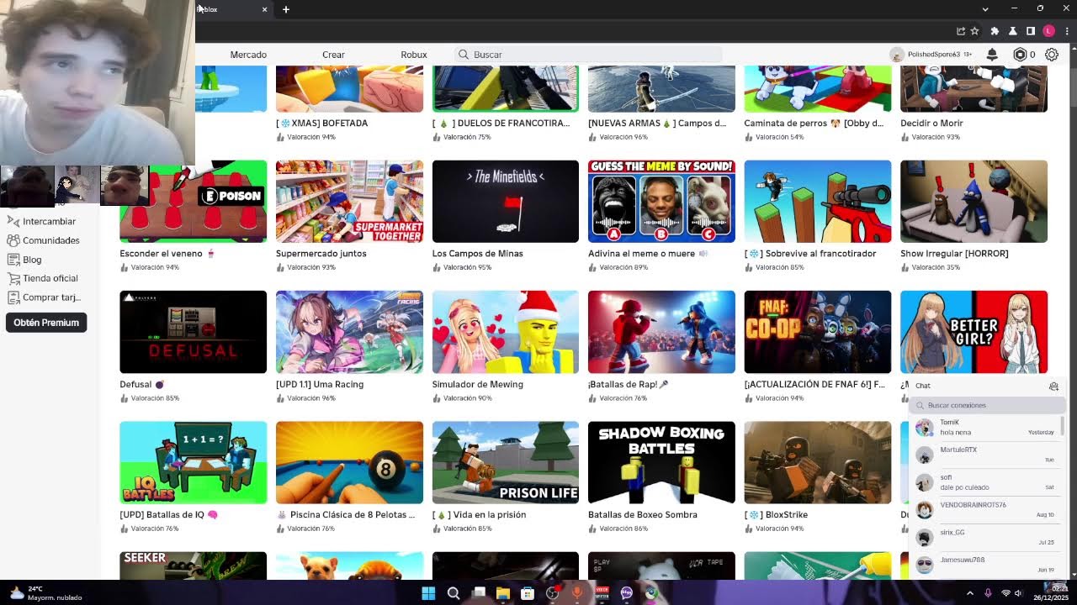Open the Prison Life game thumbnail
1077x605 pixels.
coord(506,463)
